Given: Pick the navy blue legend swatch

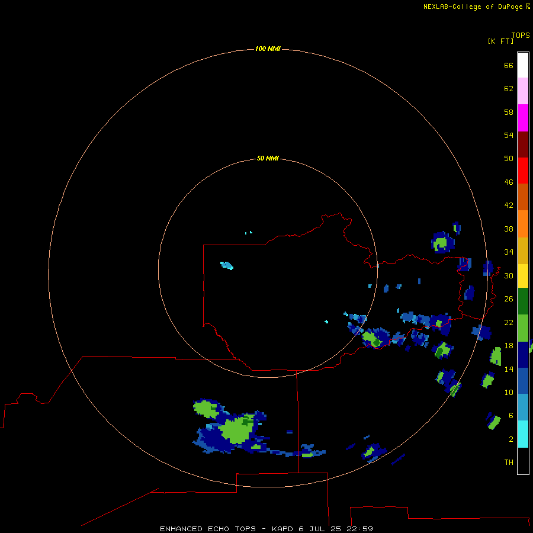Looking at the screenshot, I should pos(523,355).
